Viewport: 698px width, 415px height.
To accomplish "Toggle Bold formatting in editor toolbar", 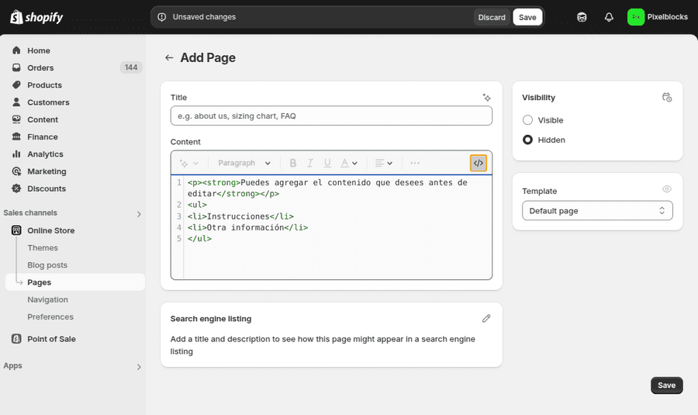I will tap(293, 163).
